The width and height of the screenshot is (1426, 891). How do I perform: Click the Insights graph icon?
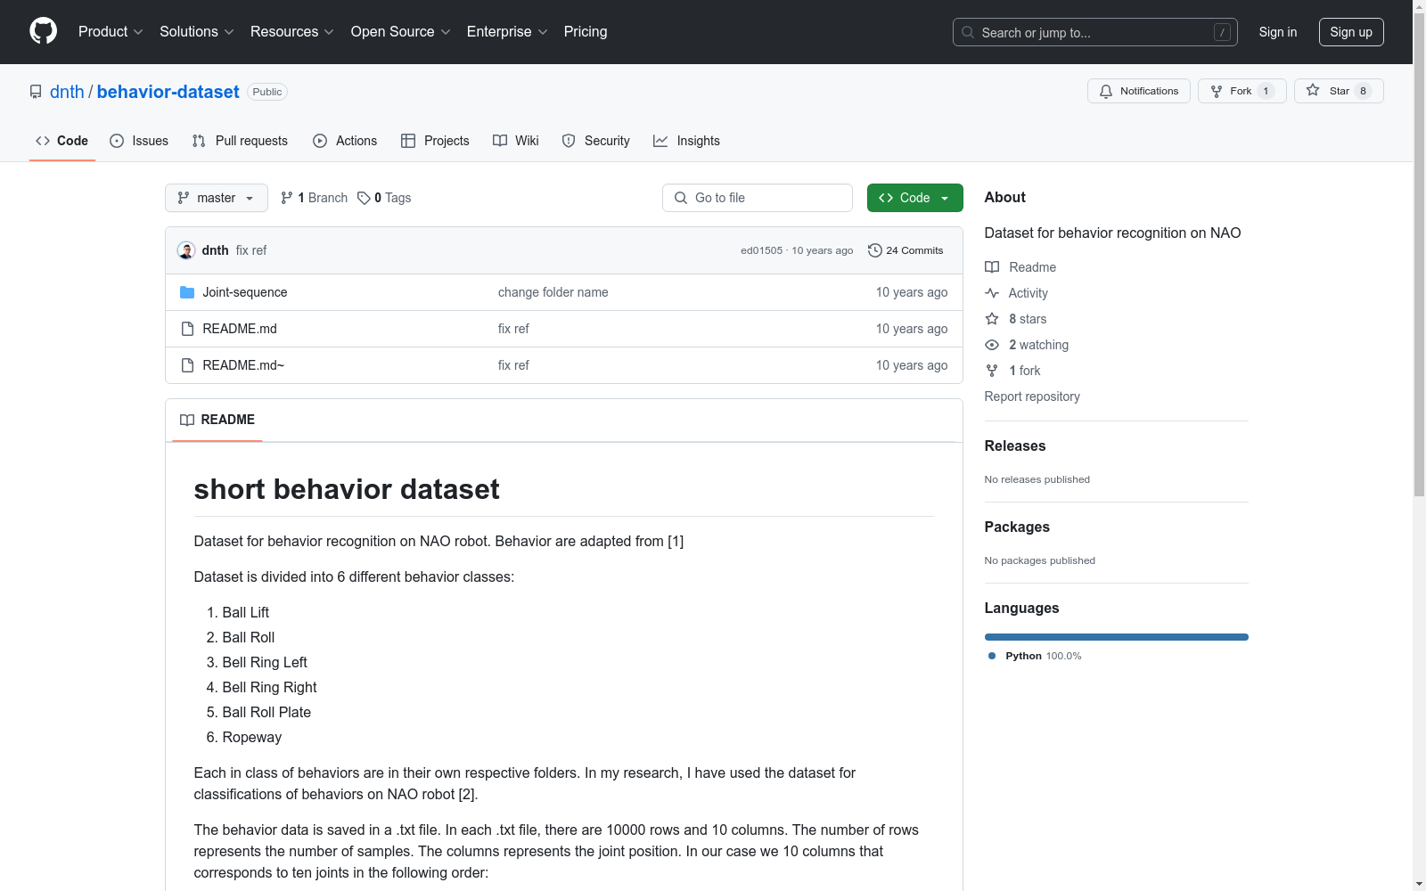tap(660, 141)
